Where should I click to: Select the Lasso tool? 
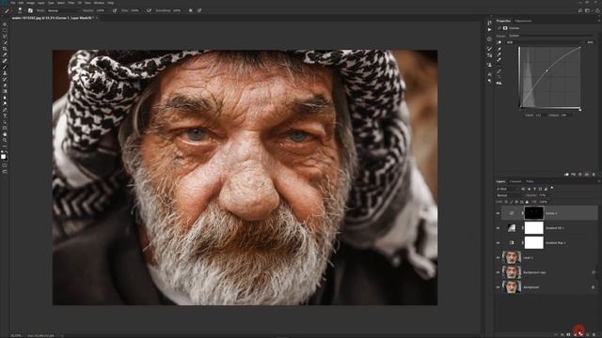tap(5, 37)
